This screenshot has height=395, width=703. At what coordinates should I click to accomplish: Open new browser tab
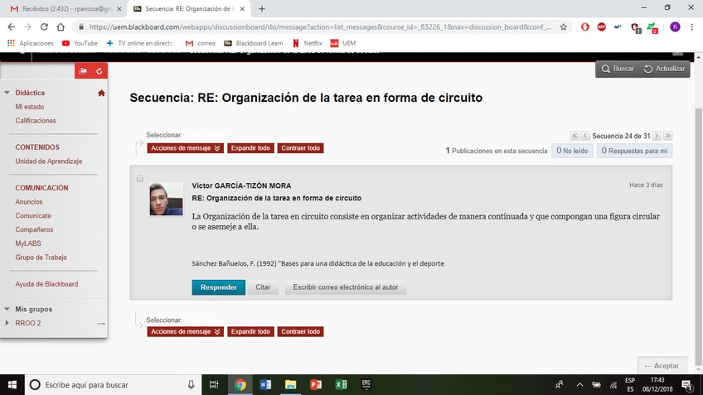[262, 8]
